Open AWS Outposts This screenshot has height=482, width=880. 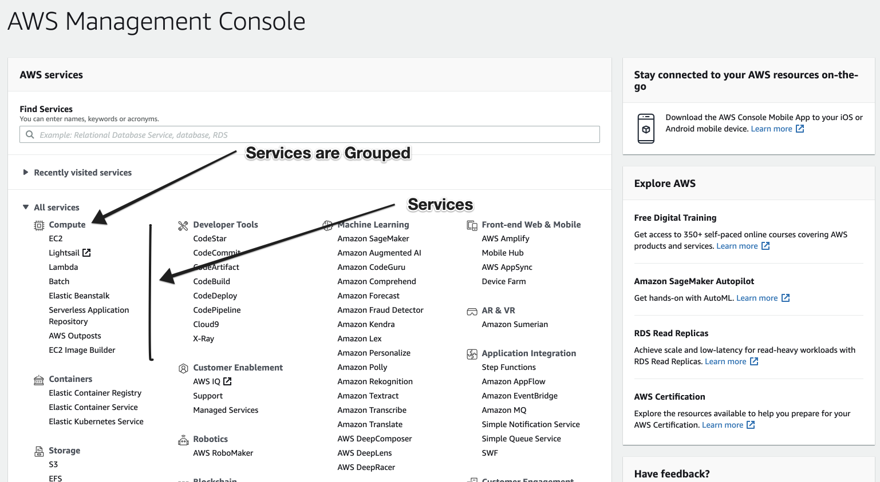[x=75, y=336]
